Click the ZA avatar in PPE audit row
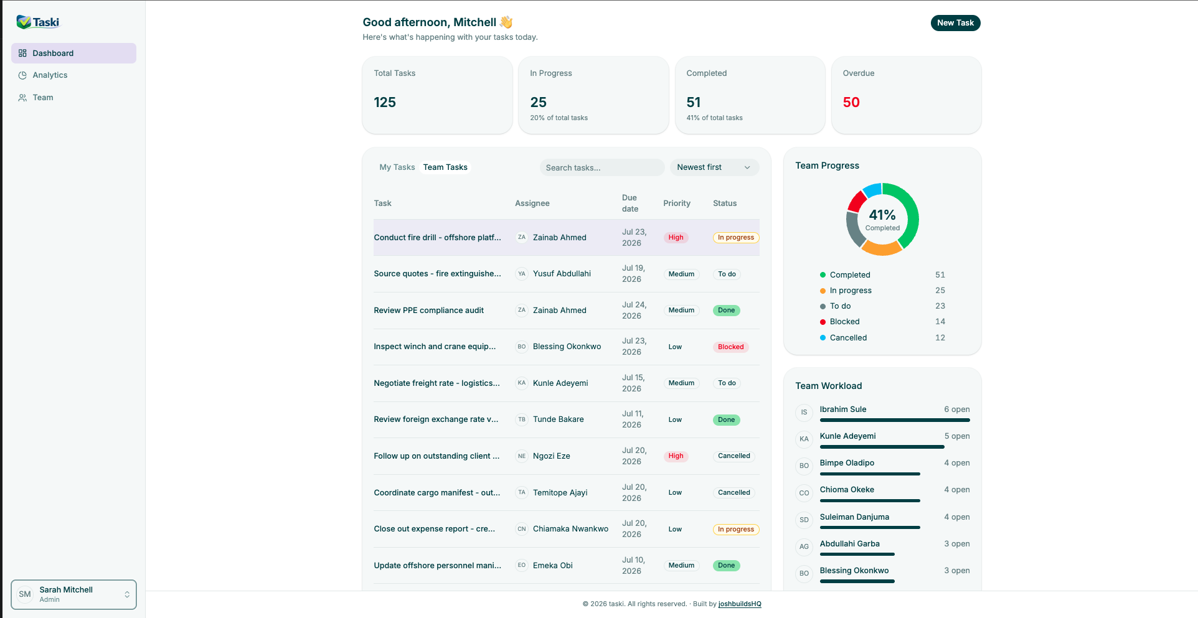Image resolution: width=1198 pixels, height=618 pixels. (x=522, y=310)
